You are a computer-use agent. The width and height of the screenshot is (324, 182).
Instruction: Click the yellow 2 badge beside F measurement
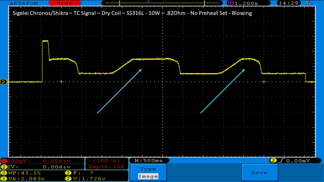click(x=69, y=173)
